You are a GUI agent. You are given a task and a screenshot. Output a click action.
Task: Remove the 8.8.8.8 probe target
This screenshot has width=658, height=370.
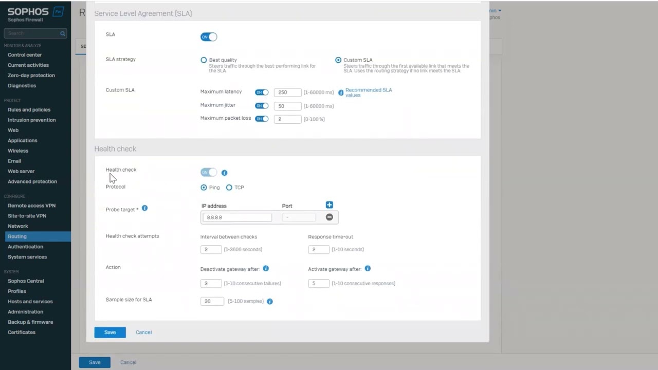(330, 217)
